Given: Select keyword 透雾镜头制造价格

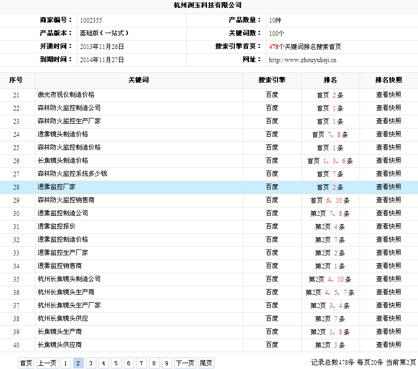Looking at the screenshot, I should tap(63, 134).
